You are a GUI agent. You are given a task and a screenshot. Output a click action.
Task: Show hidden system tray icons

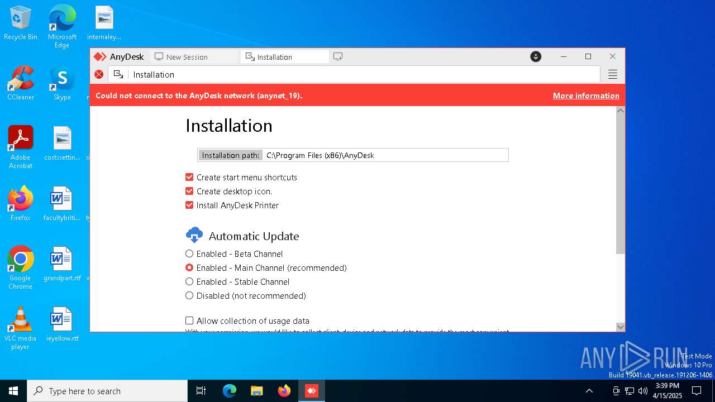[589, 391]
